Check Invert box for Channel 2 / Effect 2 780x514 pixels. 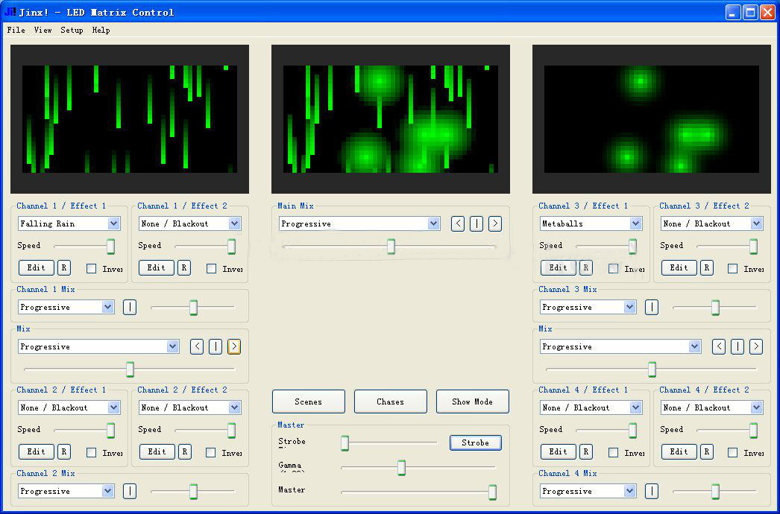click(212, 452)
